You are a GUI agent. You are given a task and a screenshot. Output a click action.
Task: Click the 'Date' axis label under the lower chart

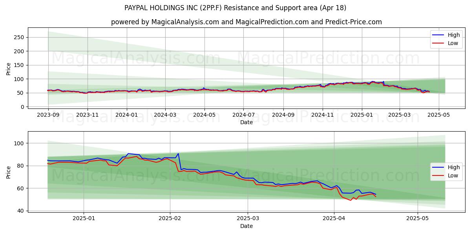coord(246,226)
